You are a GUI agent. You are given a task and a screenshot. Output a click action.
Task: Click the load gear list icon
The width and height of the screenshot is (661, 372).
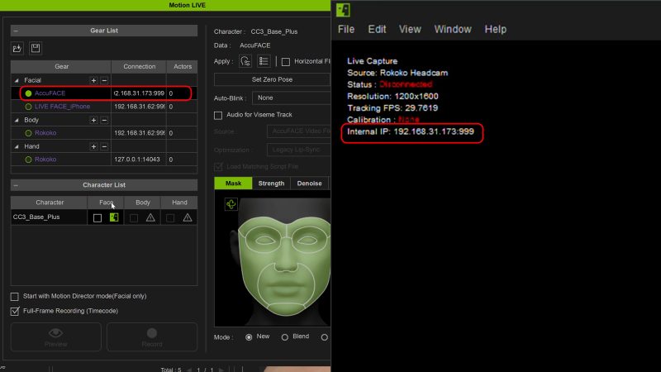(17, 49)
